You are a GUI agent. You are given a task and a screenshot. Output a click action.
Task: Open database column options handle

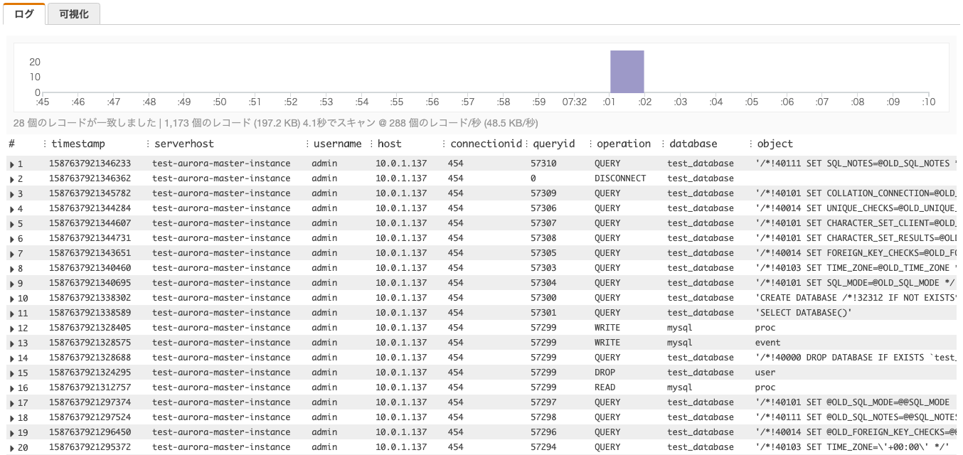click(664, 144)
